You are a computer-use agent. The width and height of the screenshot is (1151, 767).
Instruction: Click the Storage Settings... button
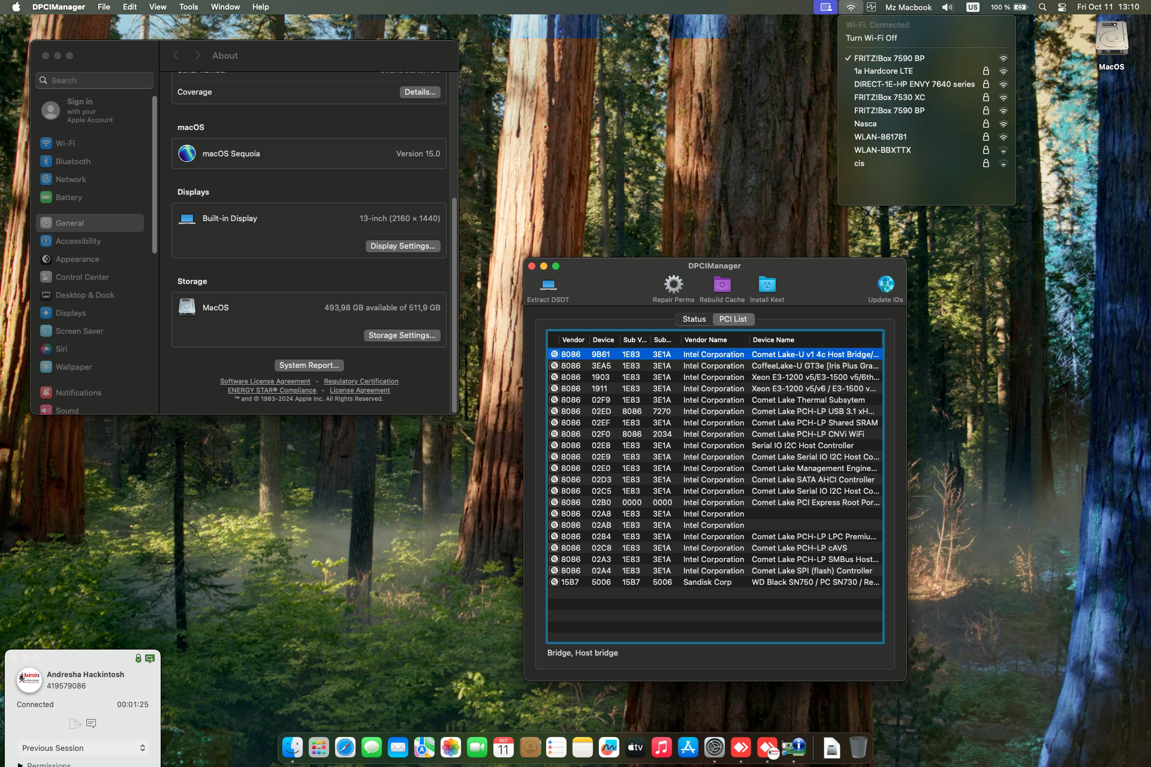click(402, 335)
